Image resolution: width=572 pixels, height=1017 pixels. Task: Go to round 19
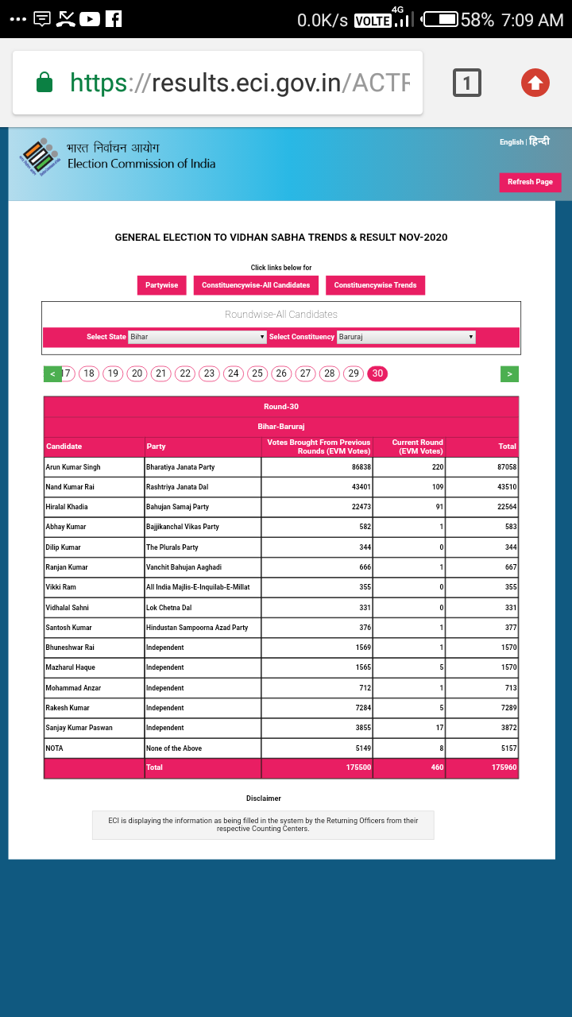[113, 373]
